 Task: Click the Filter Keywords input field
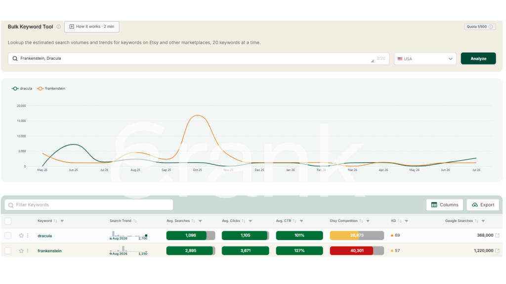89,205
